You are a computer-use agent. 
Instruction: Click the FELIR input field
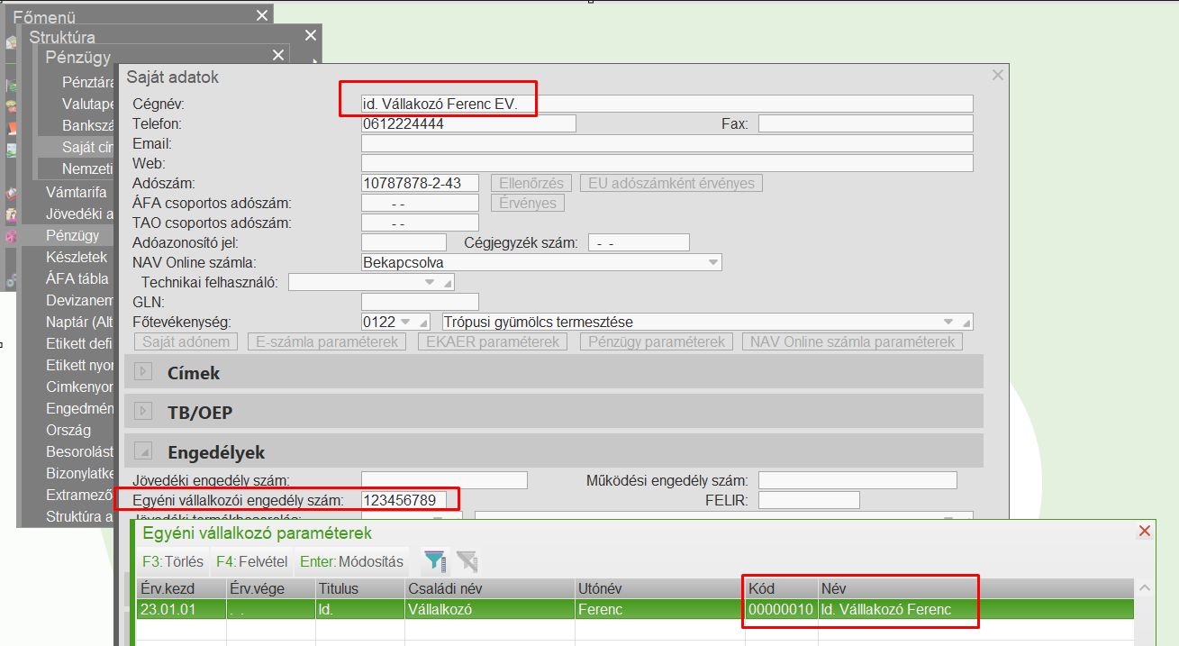(809, 500)
